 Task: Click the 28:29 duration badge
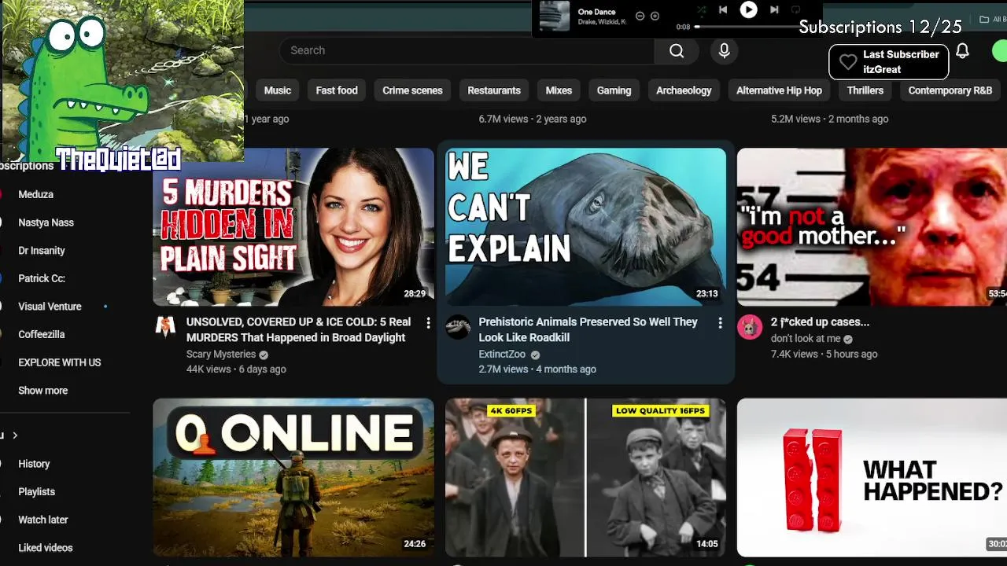tap(415, 294)
